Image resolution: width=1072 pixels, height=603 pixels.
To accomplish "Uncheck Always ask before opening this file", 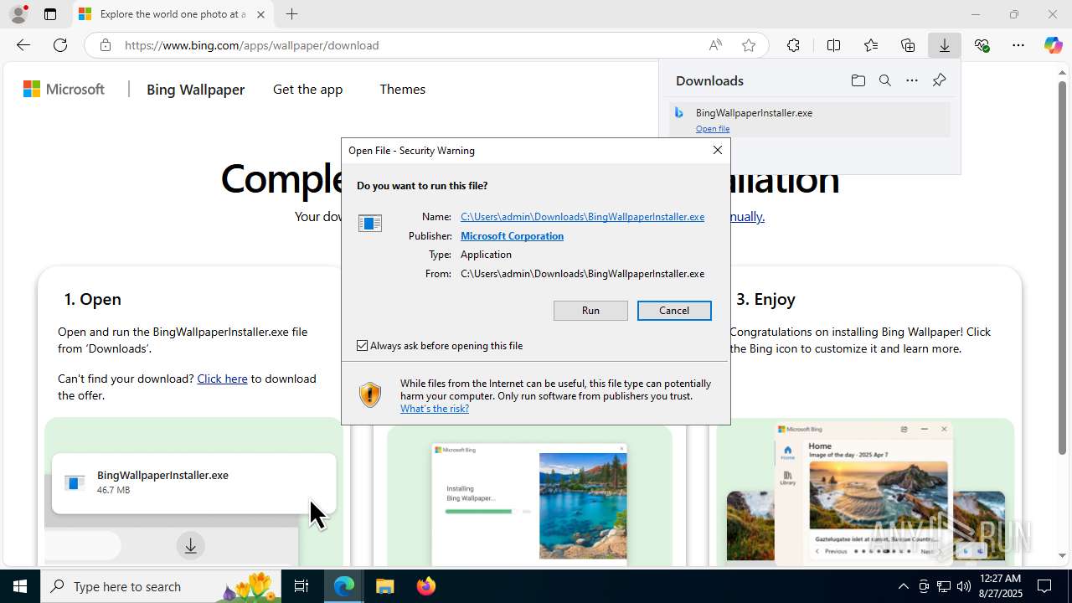I will 363,345.
